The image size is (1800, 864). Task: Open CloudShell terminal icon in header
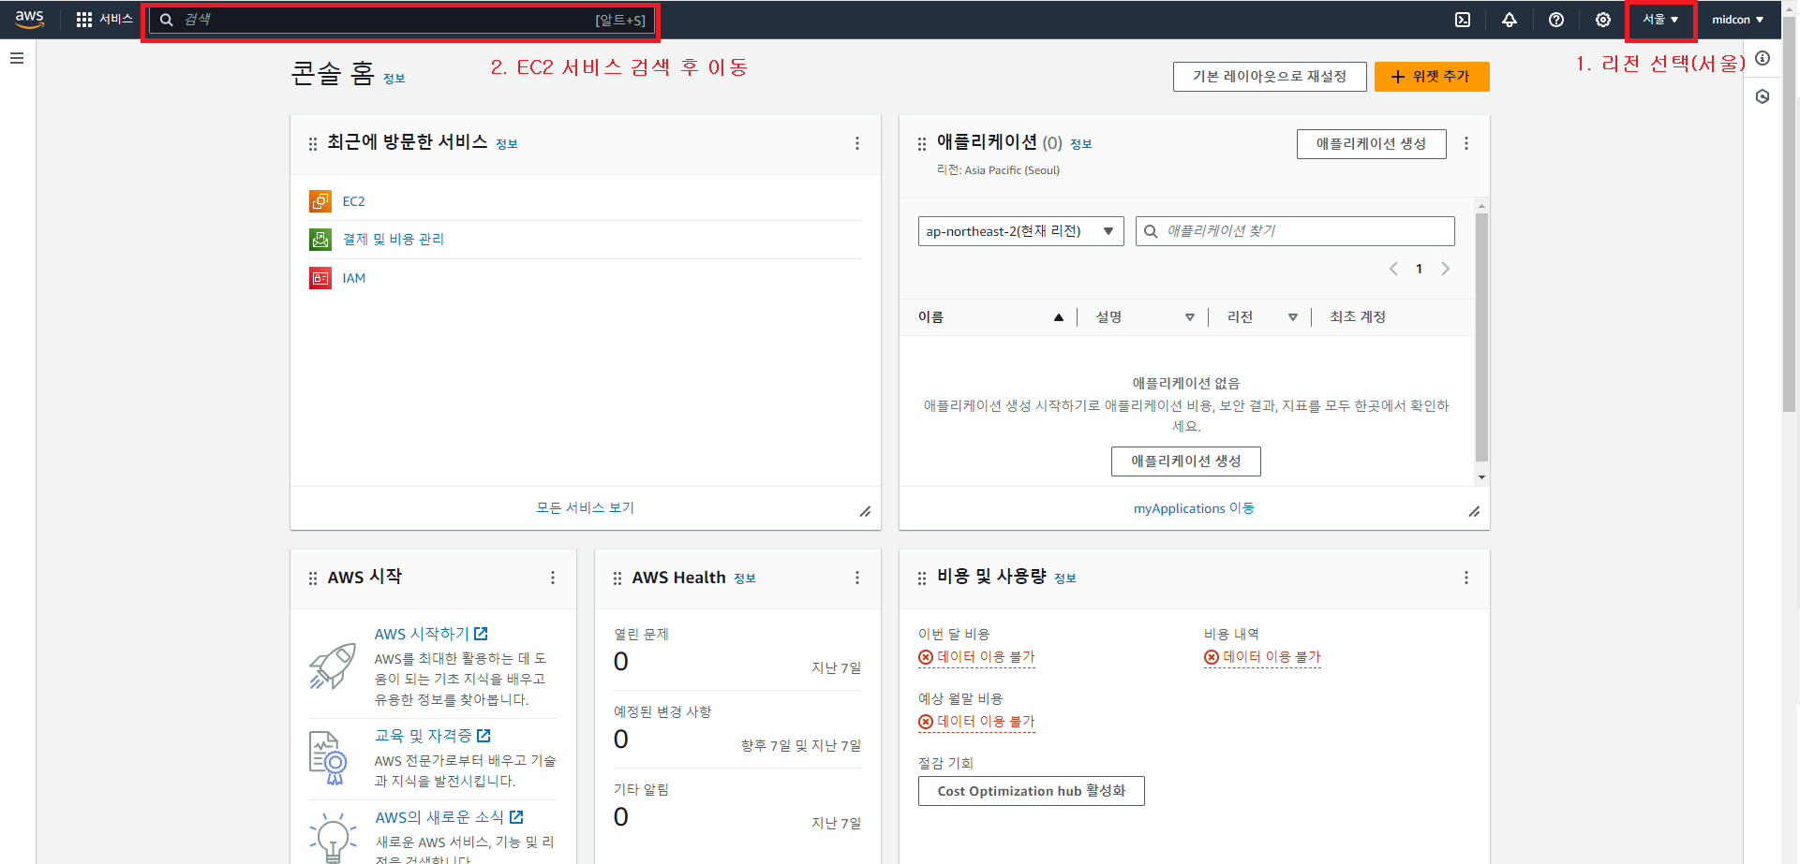(x=1463, y=20)
